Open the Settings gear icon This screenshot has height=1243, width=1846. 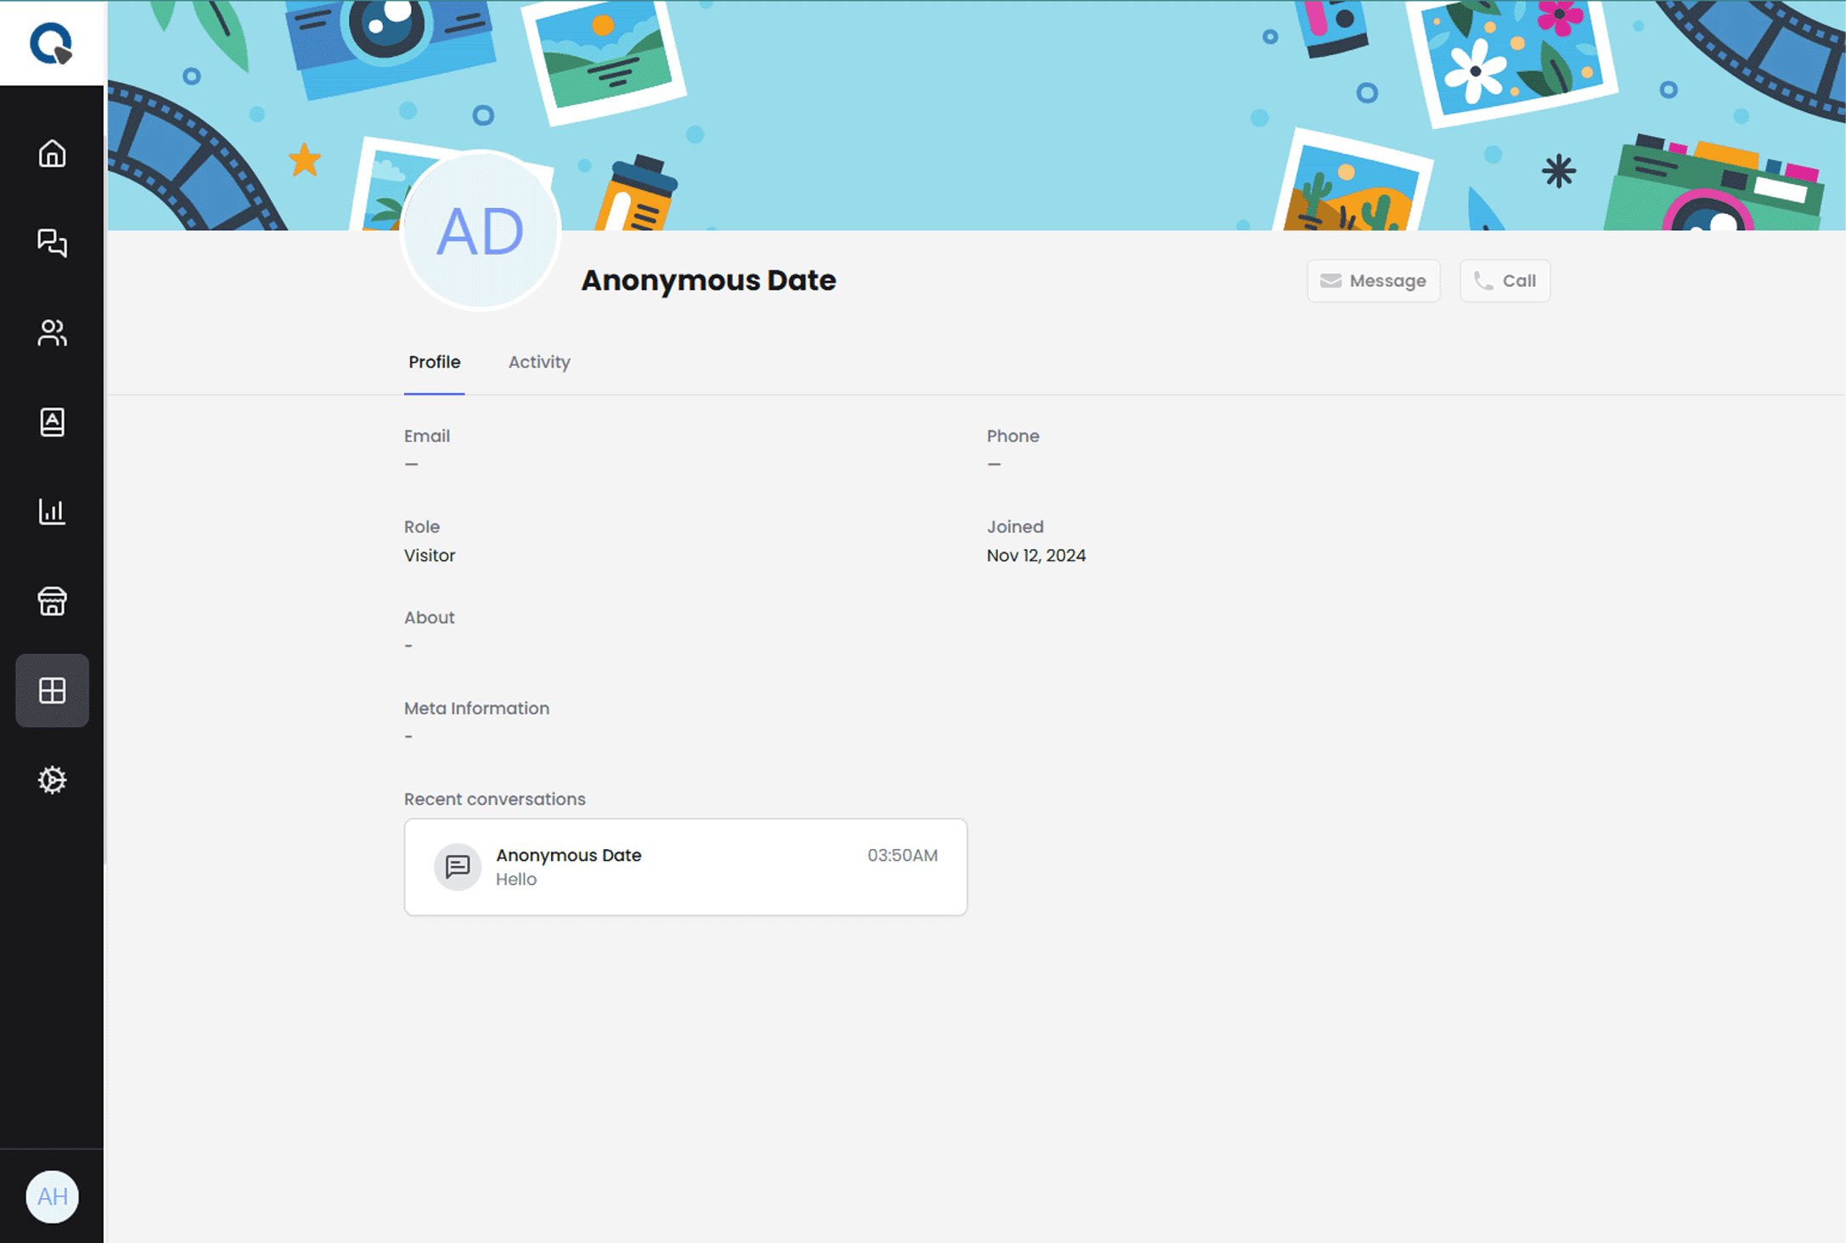(52, 779)
